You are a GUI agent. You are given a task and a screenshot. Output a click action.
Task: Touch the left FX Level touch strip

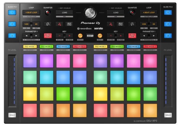pyautogui.click(x=12, y=81)
